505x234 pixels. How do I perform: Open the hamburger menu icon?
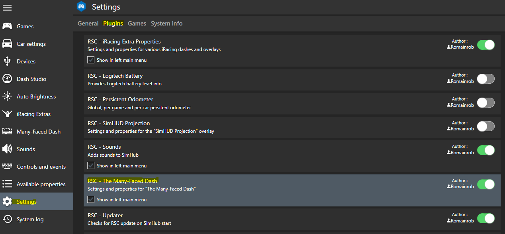[7, 8]
